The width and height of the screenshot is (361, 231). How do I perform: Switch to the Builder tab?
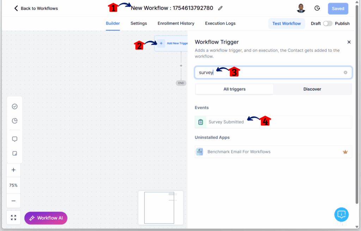[113, 23]
